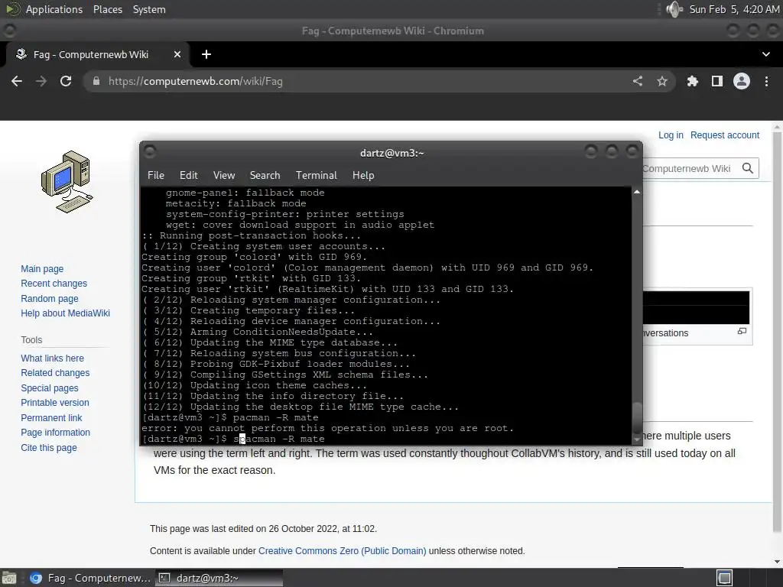Click the Computernewb Wiki computer logo
This screenshot has width=783, height=587.
[67, 182]
